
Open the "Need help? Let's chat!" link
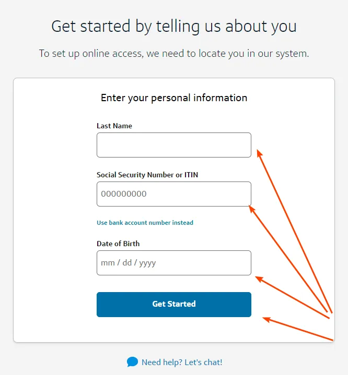(181, 362)
